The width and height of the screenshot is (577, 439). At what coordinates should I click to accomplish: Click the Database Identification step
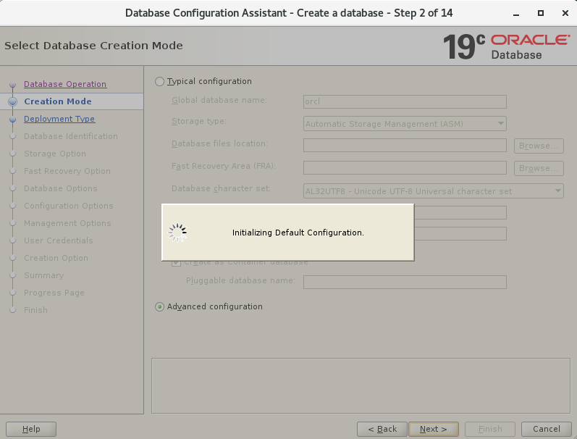tap(71, 136)
